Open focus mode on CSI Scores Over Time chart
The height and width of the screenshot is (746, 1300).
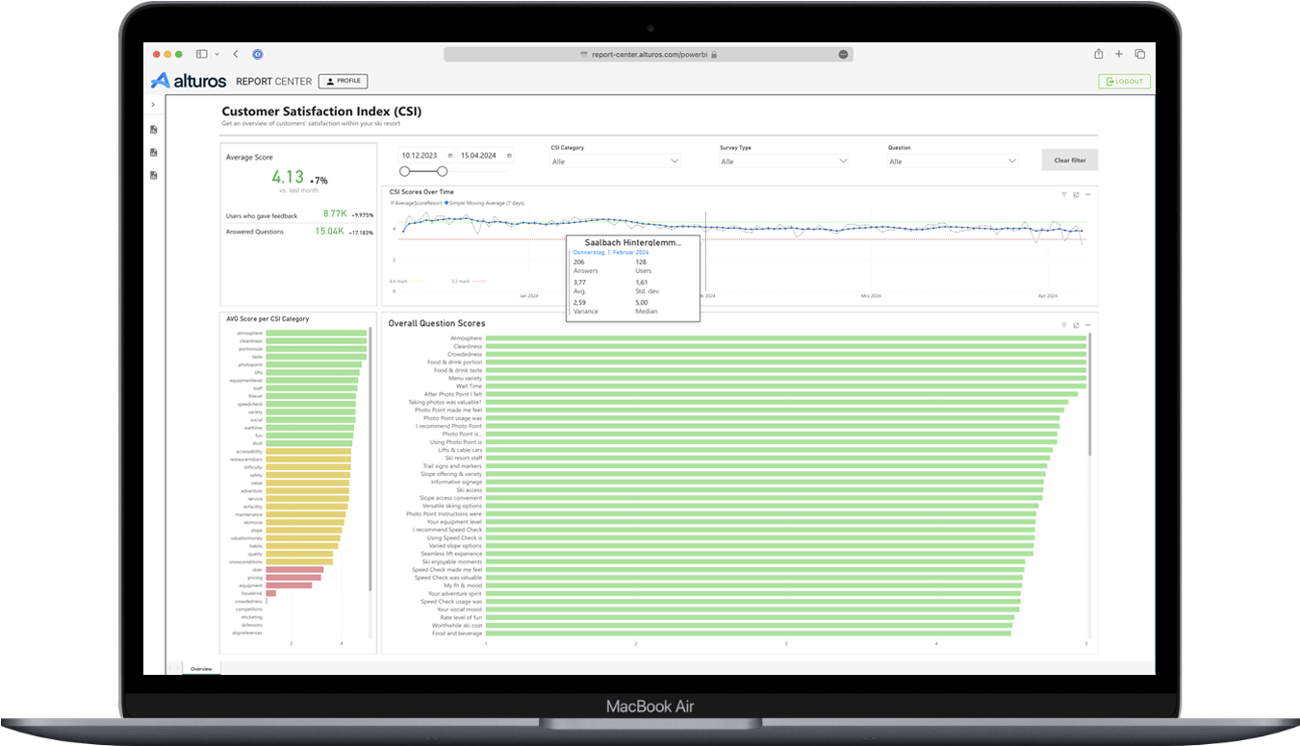tap(1076, 194)
